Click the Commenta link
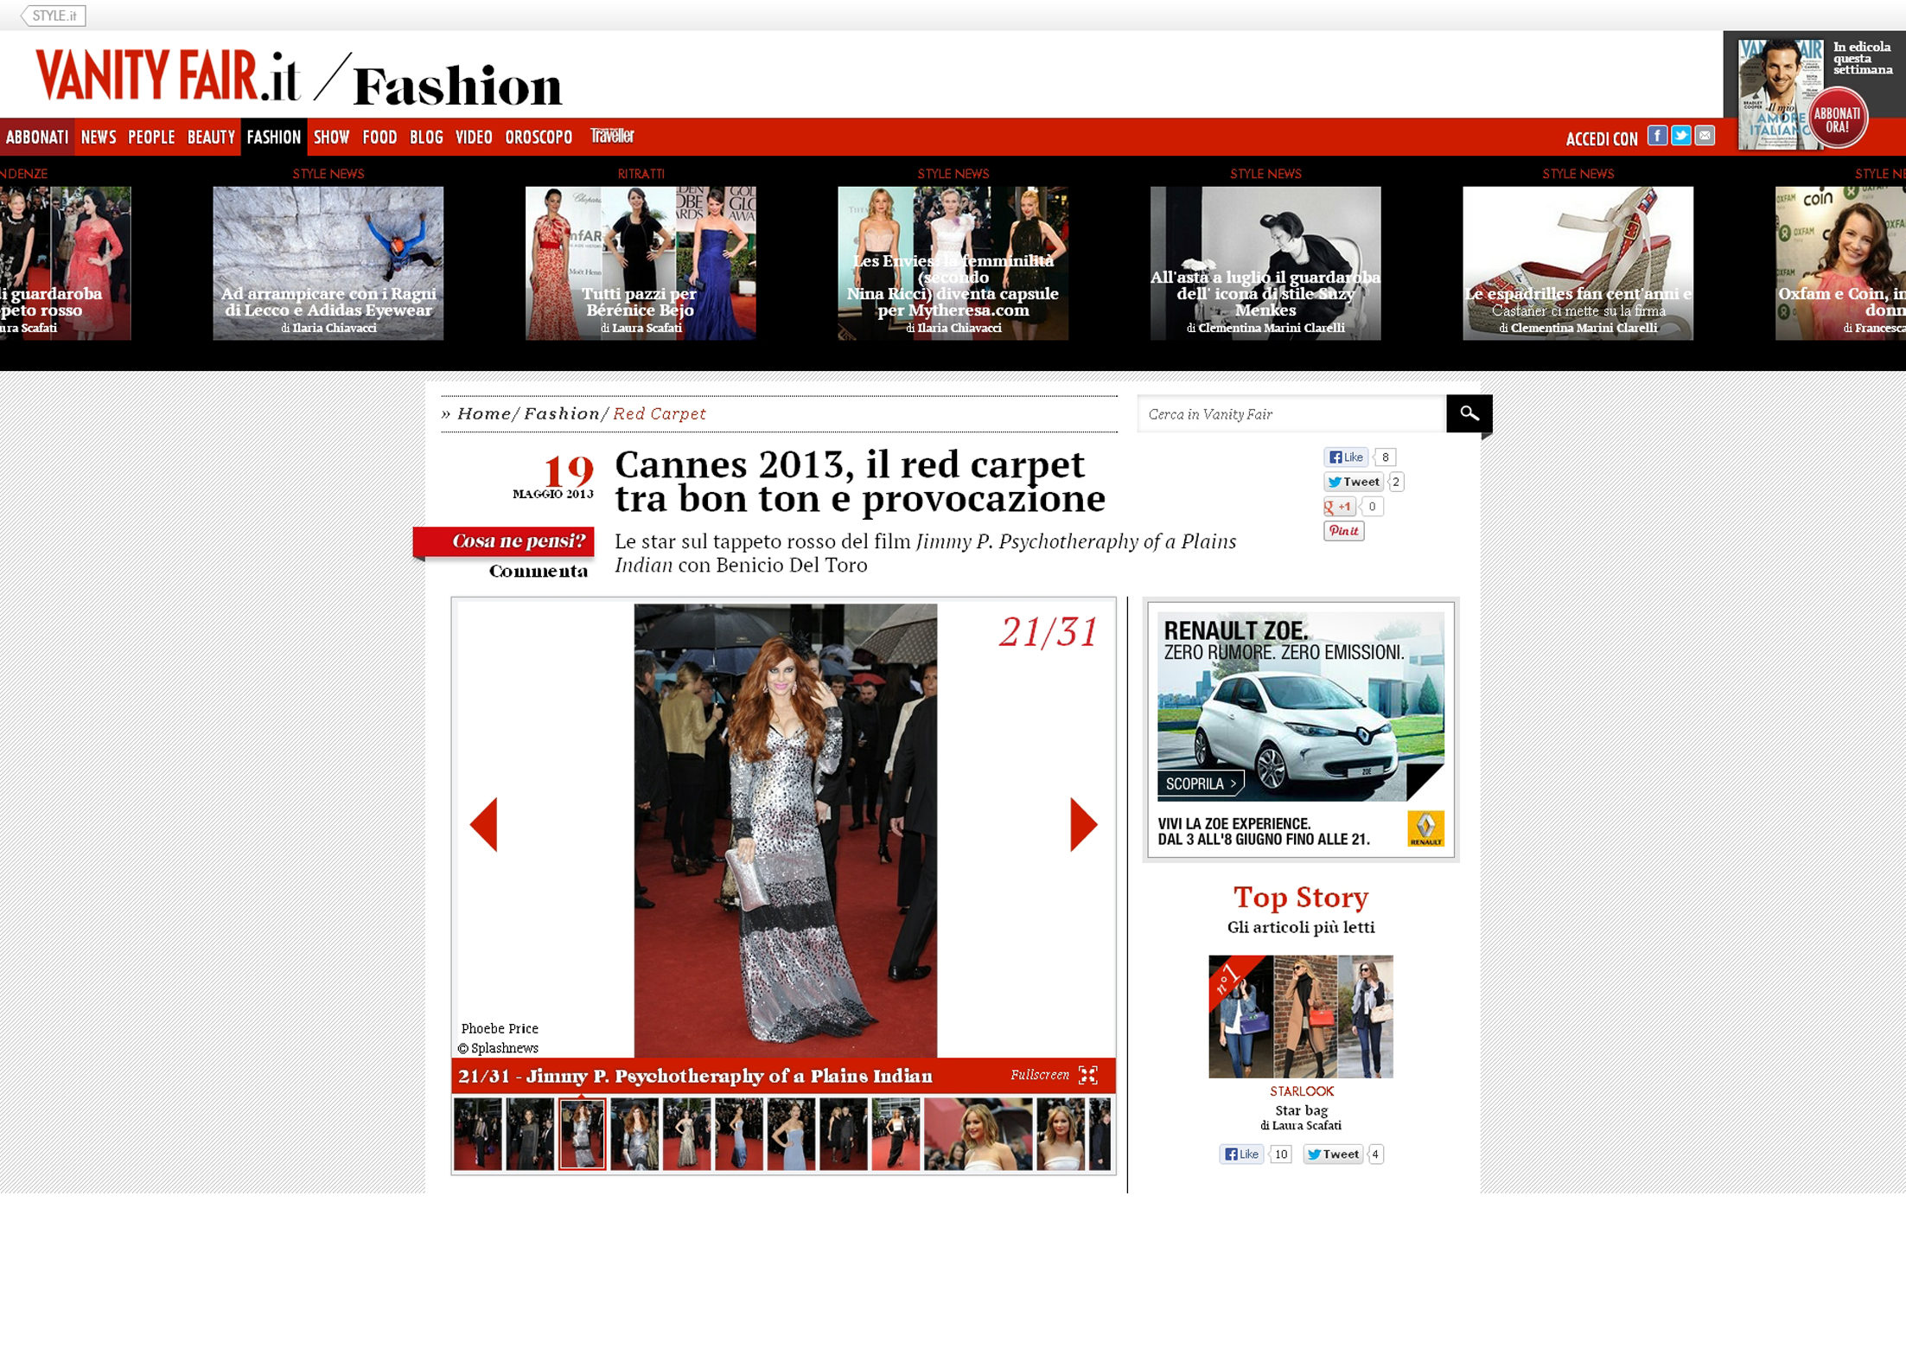Screen dimensions: 1906x1362 point(538,571)
